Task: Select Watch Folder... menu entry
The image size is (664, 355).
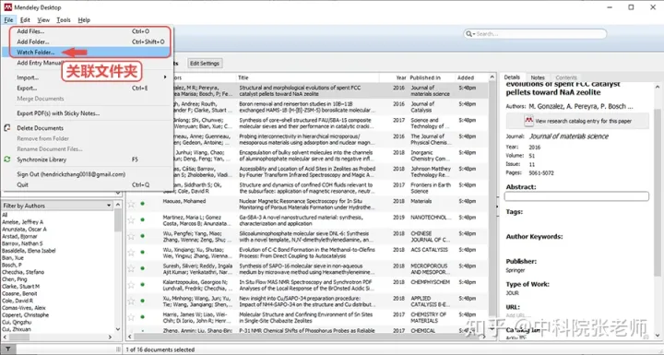Action: [87, 53]
